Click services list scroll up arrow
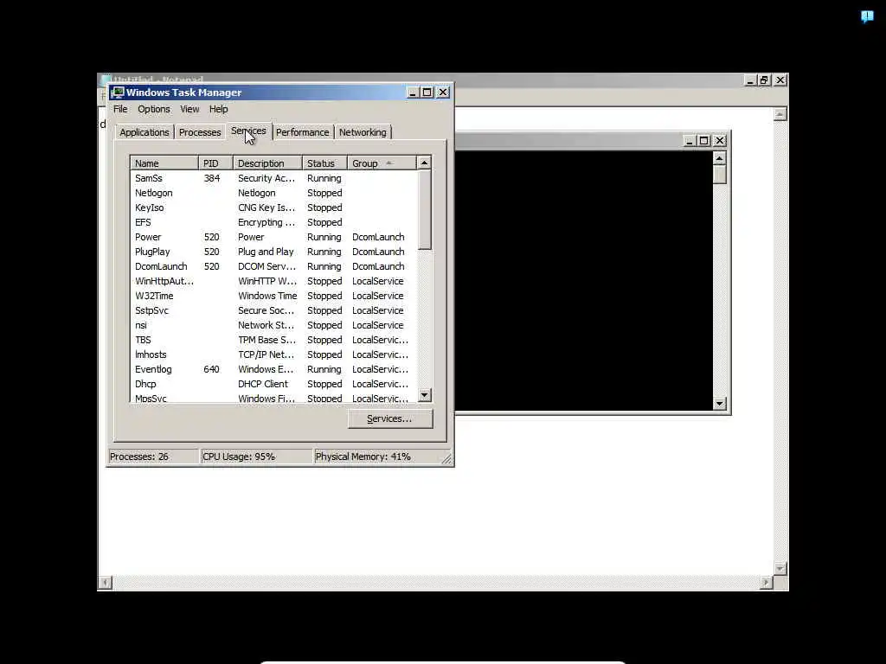The height and width of the screenshot is (664, 886). tap(424, 163)
